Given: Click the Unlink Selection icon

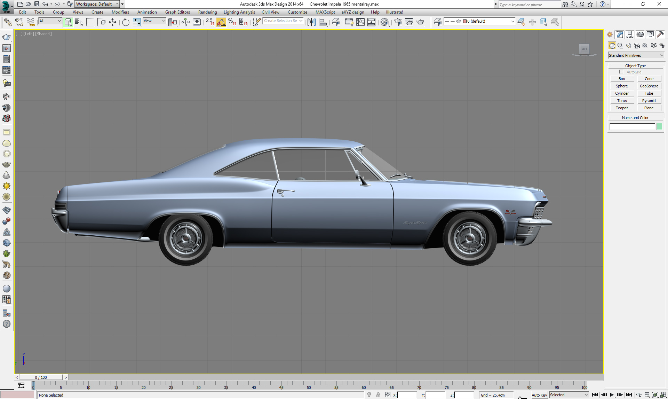Looking at the screenshot, I should coord(19,22).
